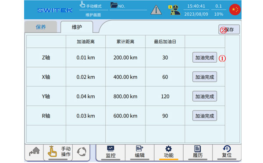263x163 pixels.
Task: Click the 复位 reset button
Action: pyautogui.click(x=227, y=152)
